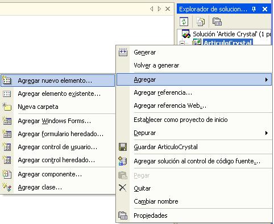
Task: Click the pin auto-hide icon of Explorador panel
Action: [254, 9]
